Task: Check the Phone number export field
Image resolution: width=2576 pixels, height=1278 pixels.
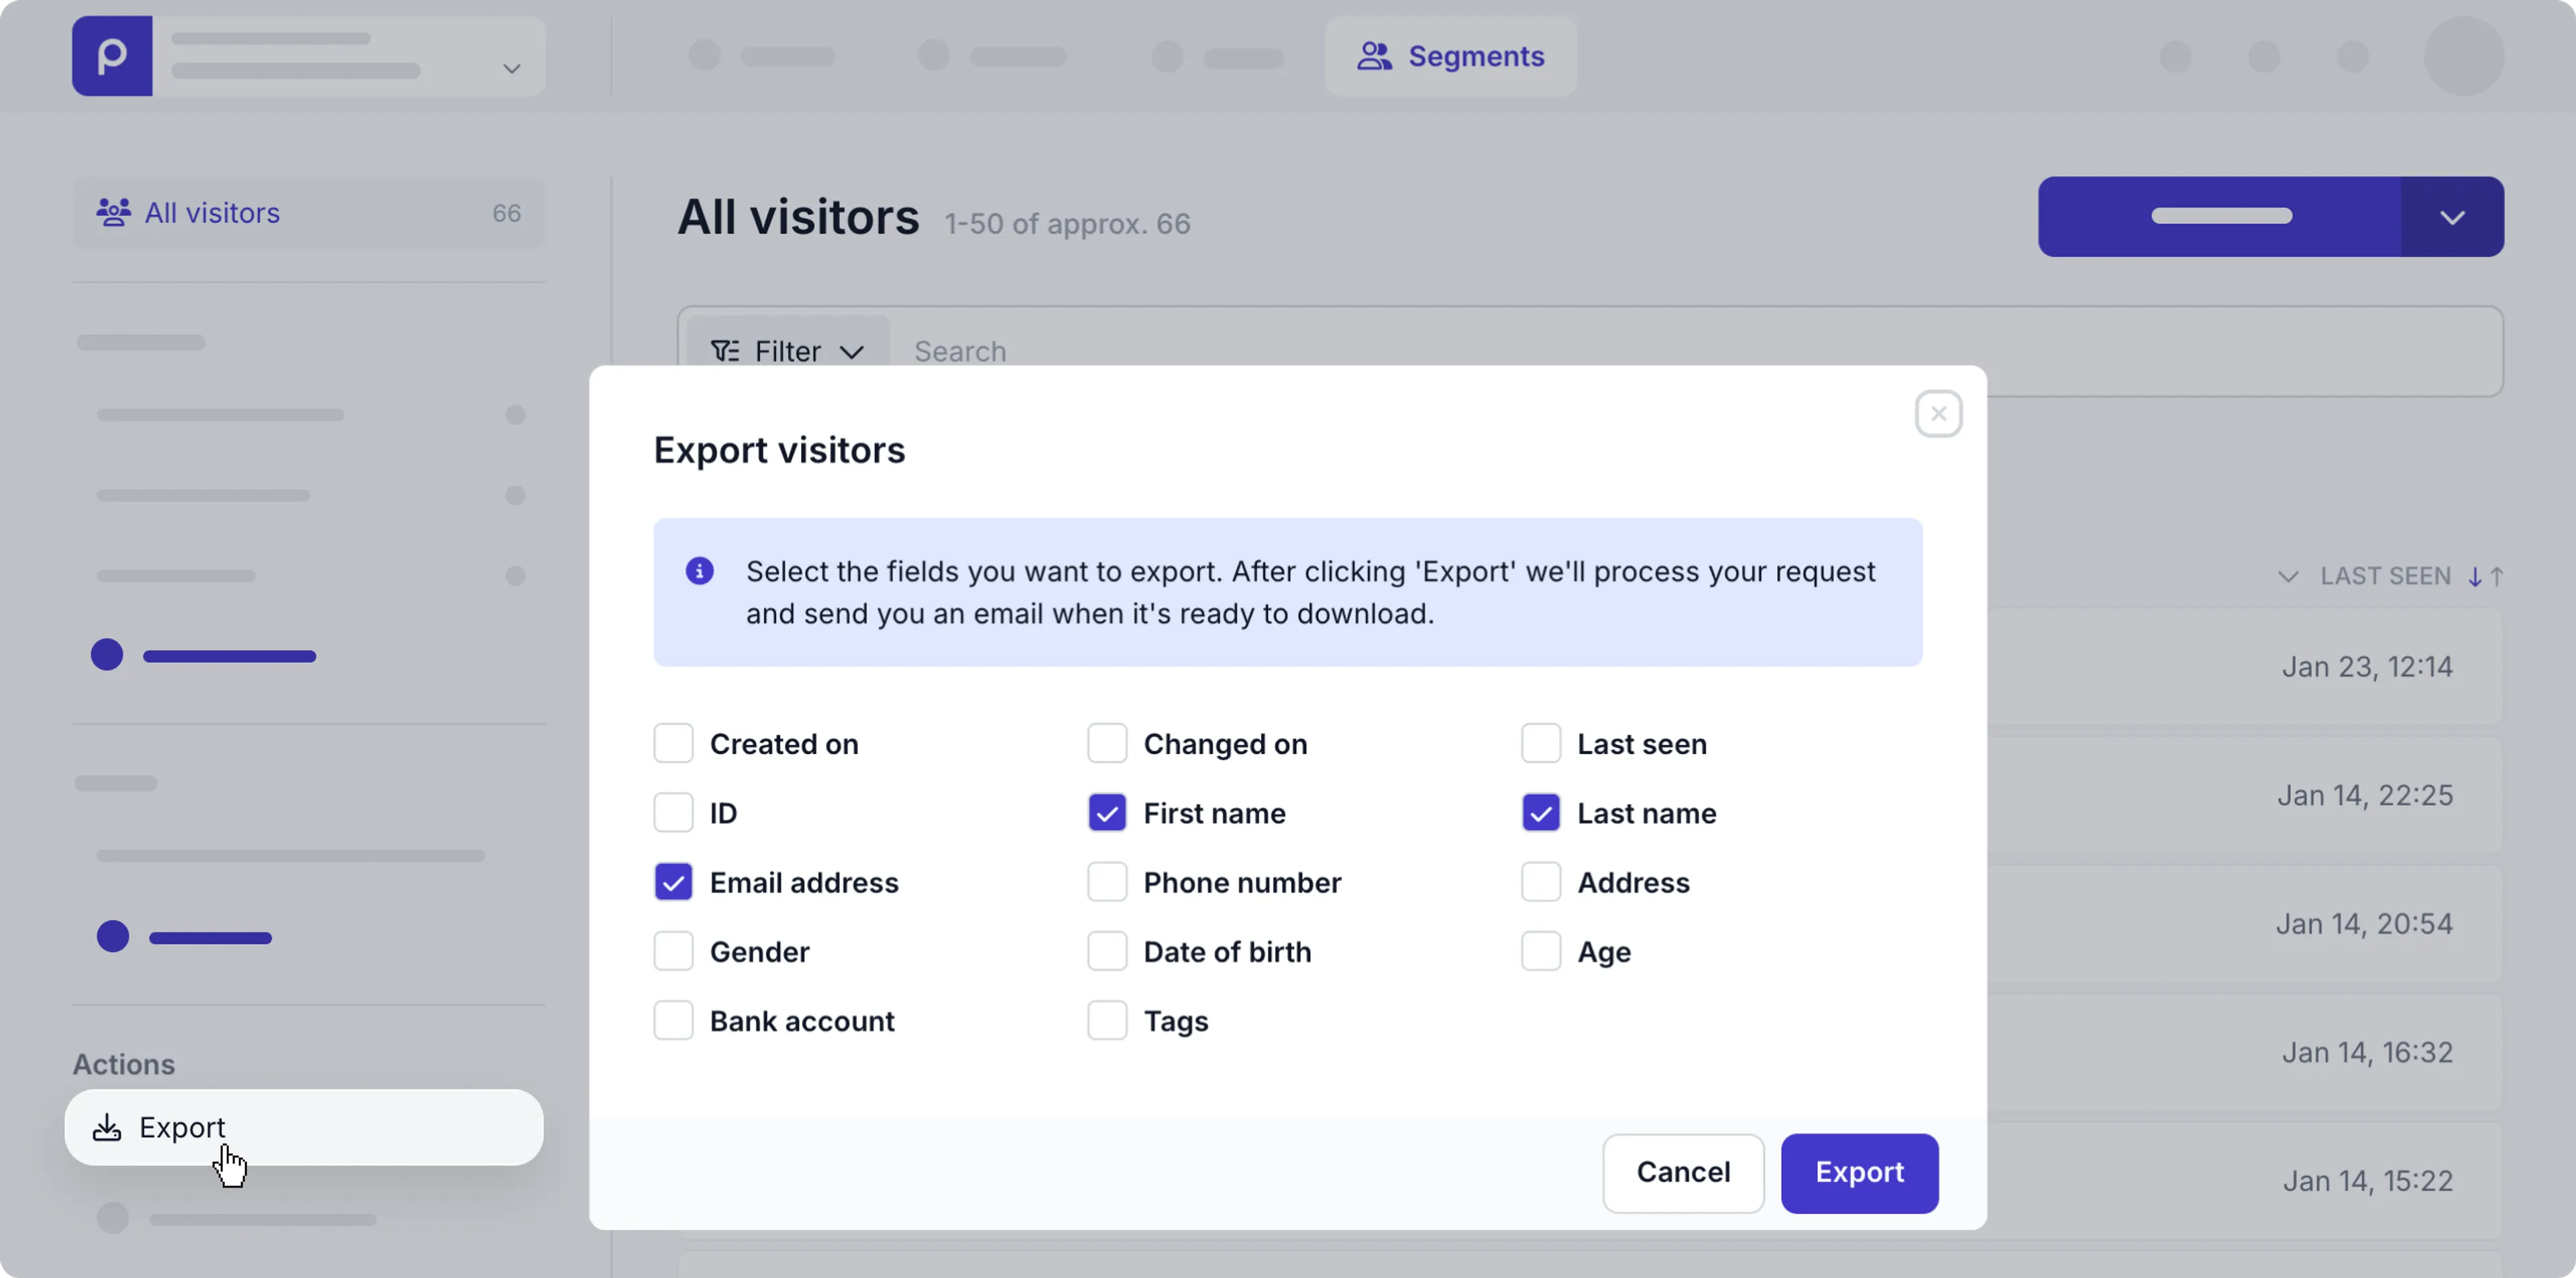Action: tap(1107, 882)
